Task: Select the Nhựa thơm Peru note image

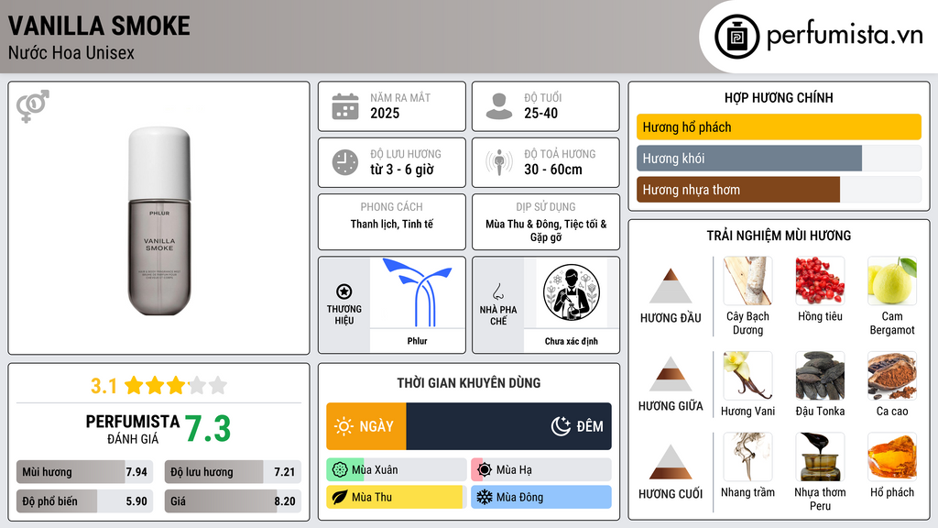Action: click(820, 456)
